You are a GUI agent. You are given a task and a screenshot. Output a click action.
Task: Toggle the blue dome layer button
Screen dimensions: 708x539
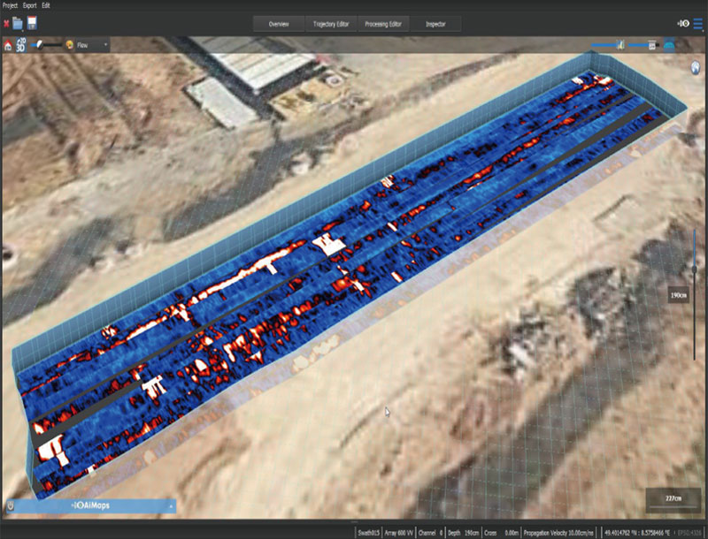pyautogui.click(x=669, y=44)
